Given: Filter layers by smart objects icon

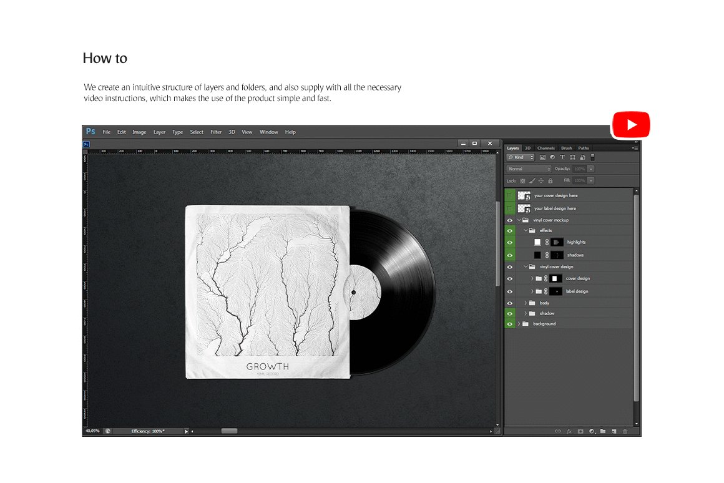Looking at the screenshot, I should pyautogui.click(x=582, y=157).
